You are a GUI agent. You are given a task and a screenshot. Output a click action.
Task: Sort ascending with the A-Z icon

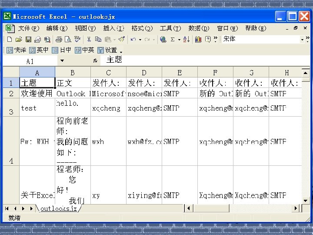[186, 39]
